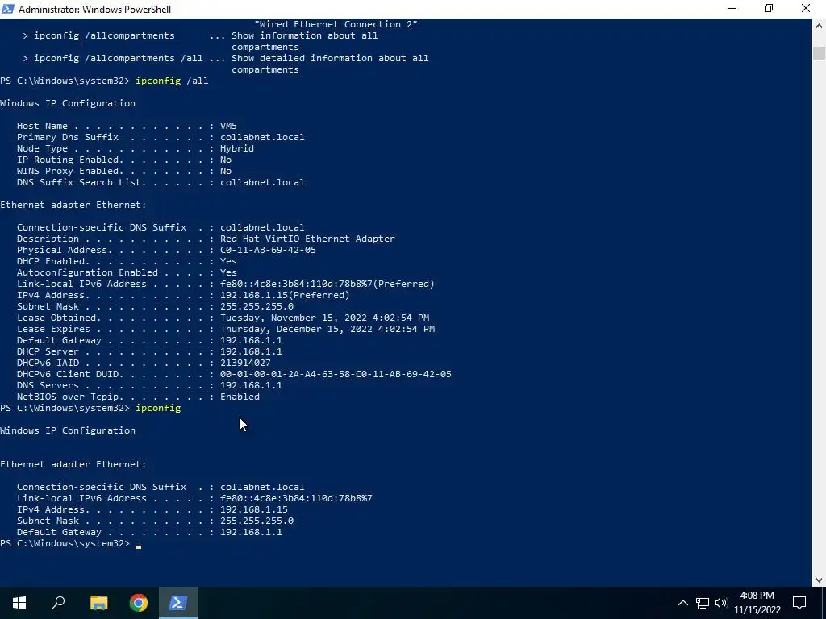Click the vertical scrollbar thumb

[x=820, y=54]
